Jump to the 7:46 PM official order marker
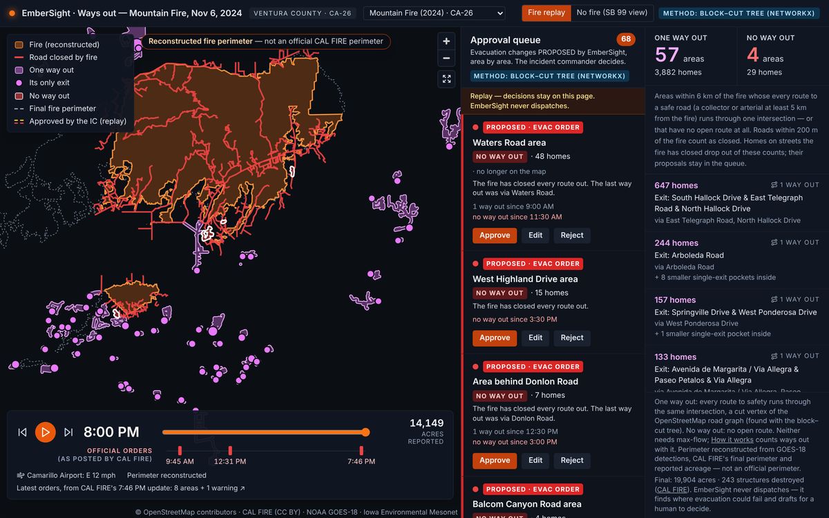This screenshot has height=518, width=829. coord(361,451)
